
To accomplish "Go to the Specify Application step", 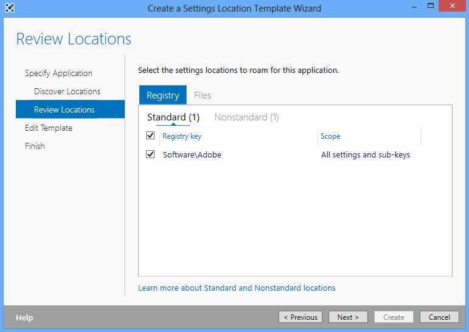I will pyautogui.click(x=58, y=73).
